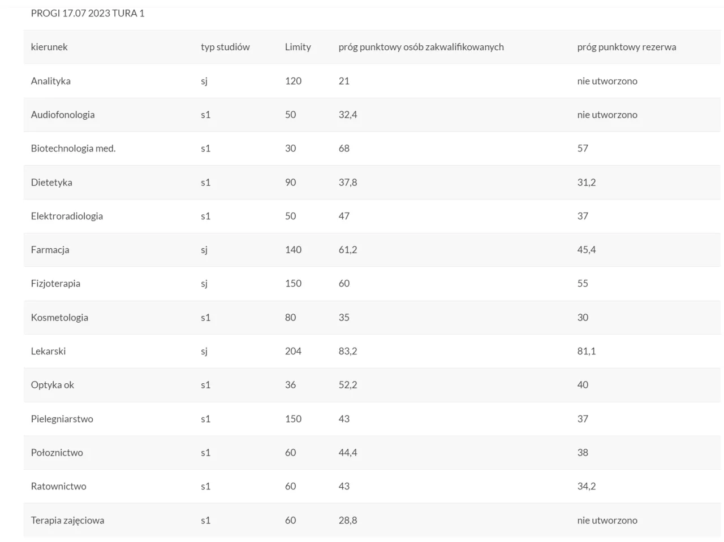Select the Farmacja threshold value 61,2
This screenshot has width=724, height=542.
click(x=348, y=250)
